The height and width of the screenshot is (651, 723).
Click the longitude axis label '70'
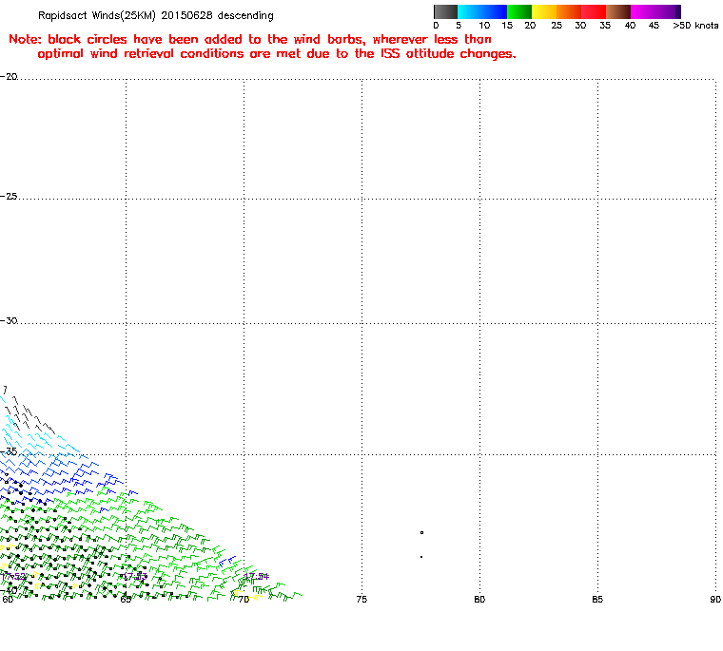pyautogui.click(x=244, y=599)
